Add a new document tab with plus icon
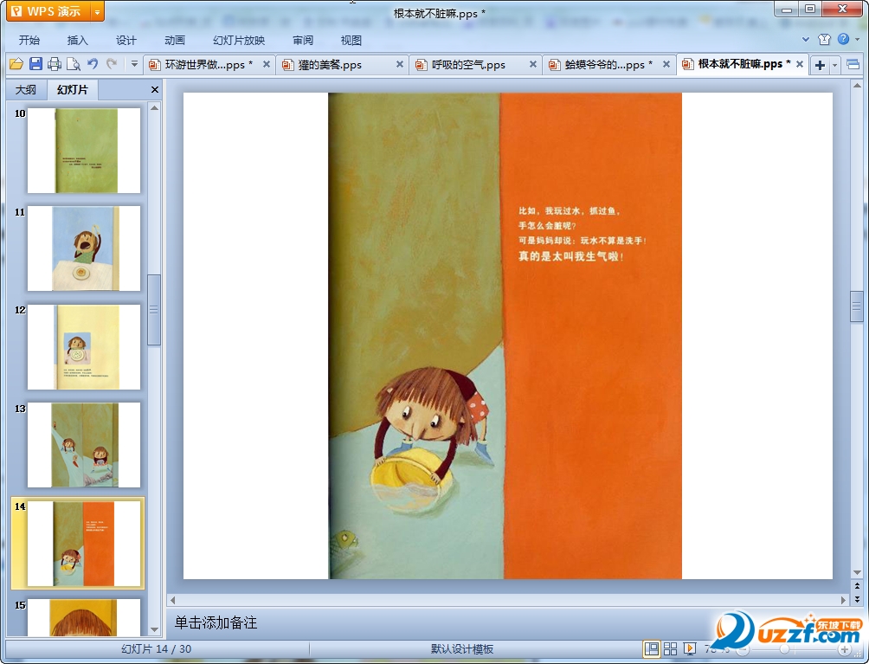 click(x=820, y=66)
